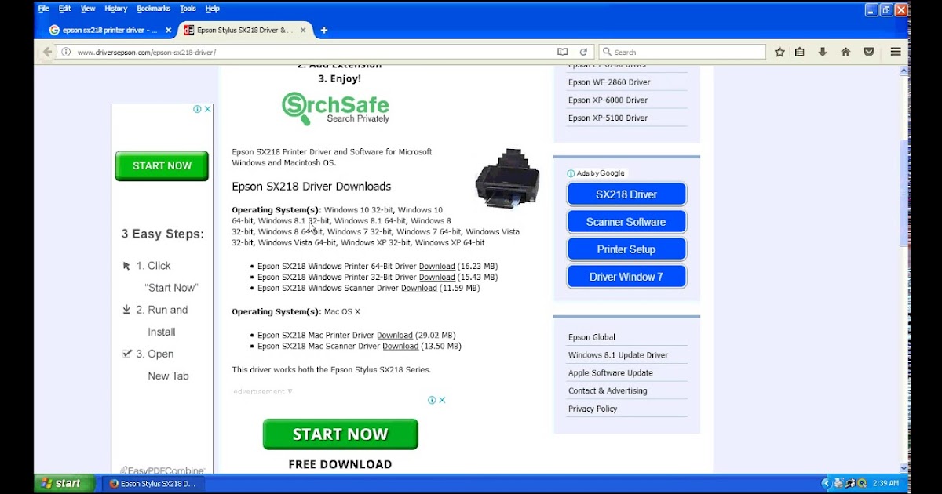Expand hidden tray icons with the arrow
The height and width of the screenshot is (494, 942).
[826, 484]
